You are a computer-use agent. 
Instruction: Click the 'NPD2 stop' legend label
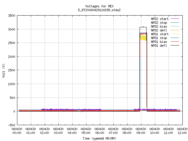coord(159,23)
